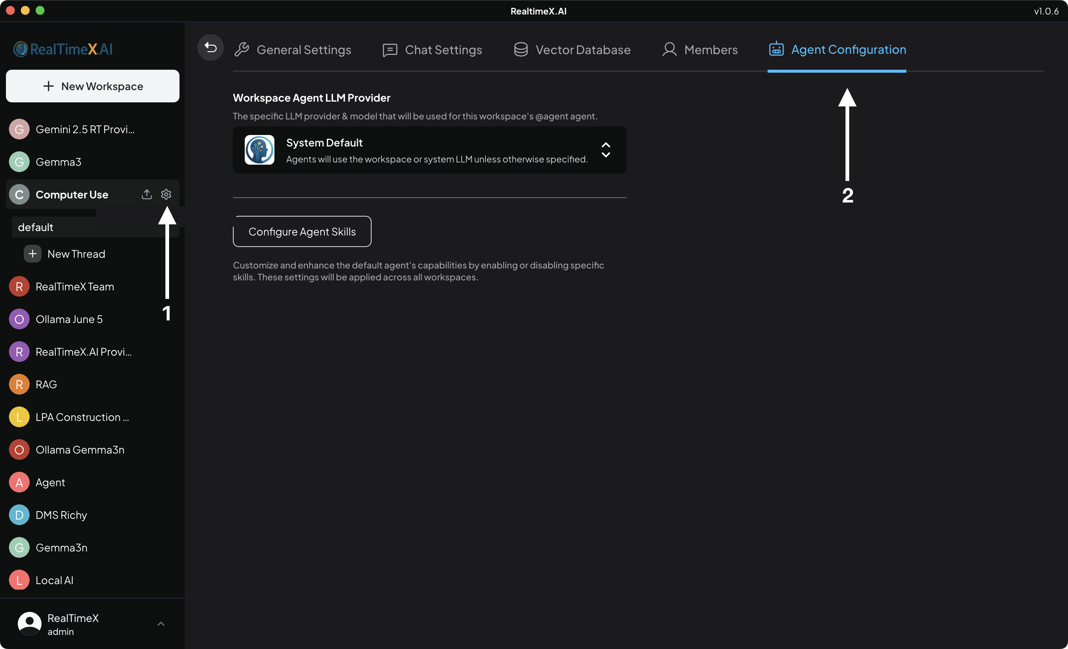Click the database icon for Vector Database
Screen dimensions: 1068x649
[520, 49]
